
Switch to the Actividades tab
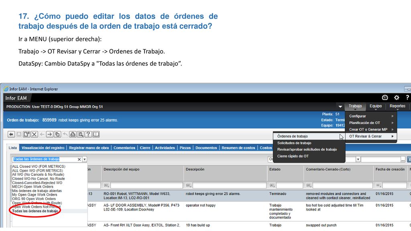coord(165,148)
